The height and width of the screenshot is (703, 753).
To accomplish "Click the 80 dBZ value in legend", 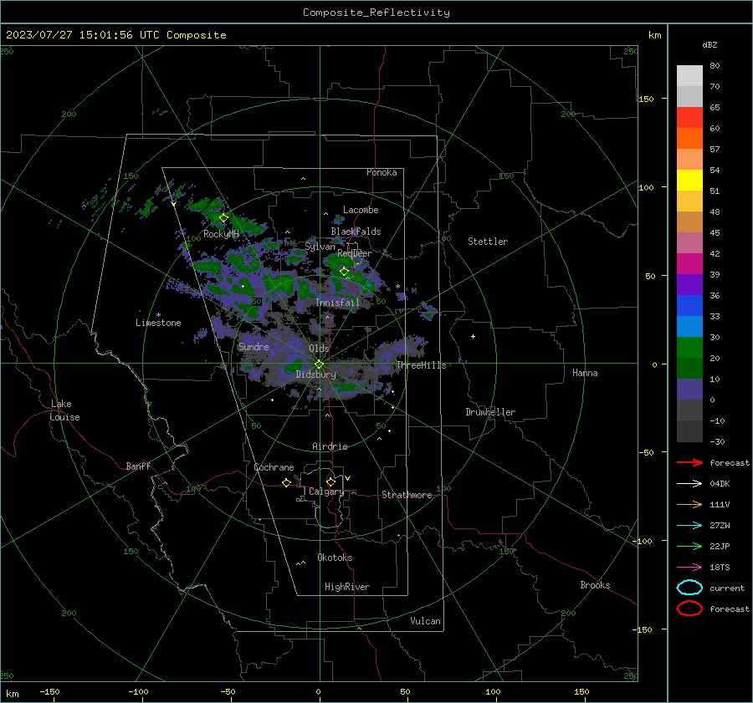I will coord(715,66).
